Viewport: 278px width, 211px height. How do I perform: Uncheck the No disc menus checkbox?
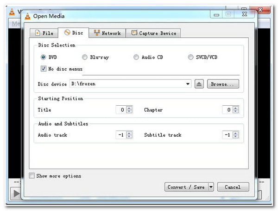pyautogui.click(x=44, y=69)
